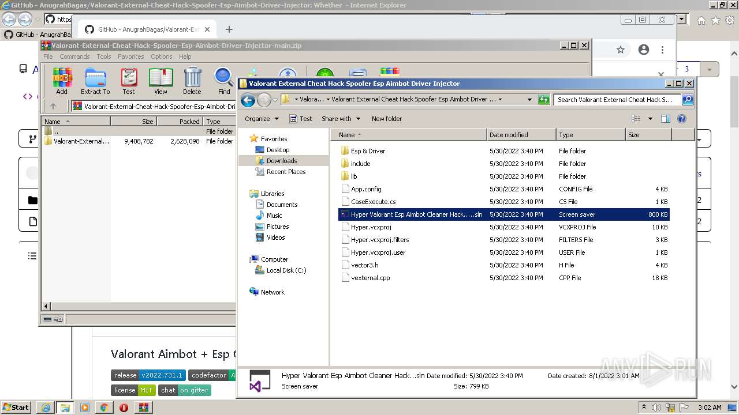739x415 pixels.
Task: Select Downloads in Favorites pane
Action: (282, 161)
